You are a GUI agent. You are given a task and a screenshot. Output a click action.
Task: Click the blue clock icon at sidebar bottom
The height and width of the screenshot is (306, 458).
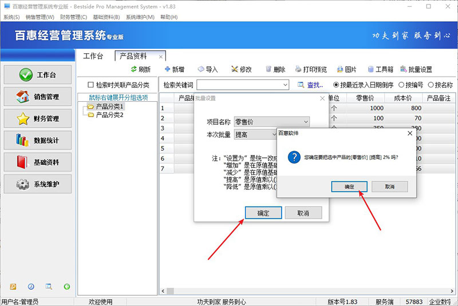tap(31, 287)
